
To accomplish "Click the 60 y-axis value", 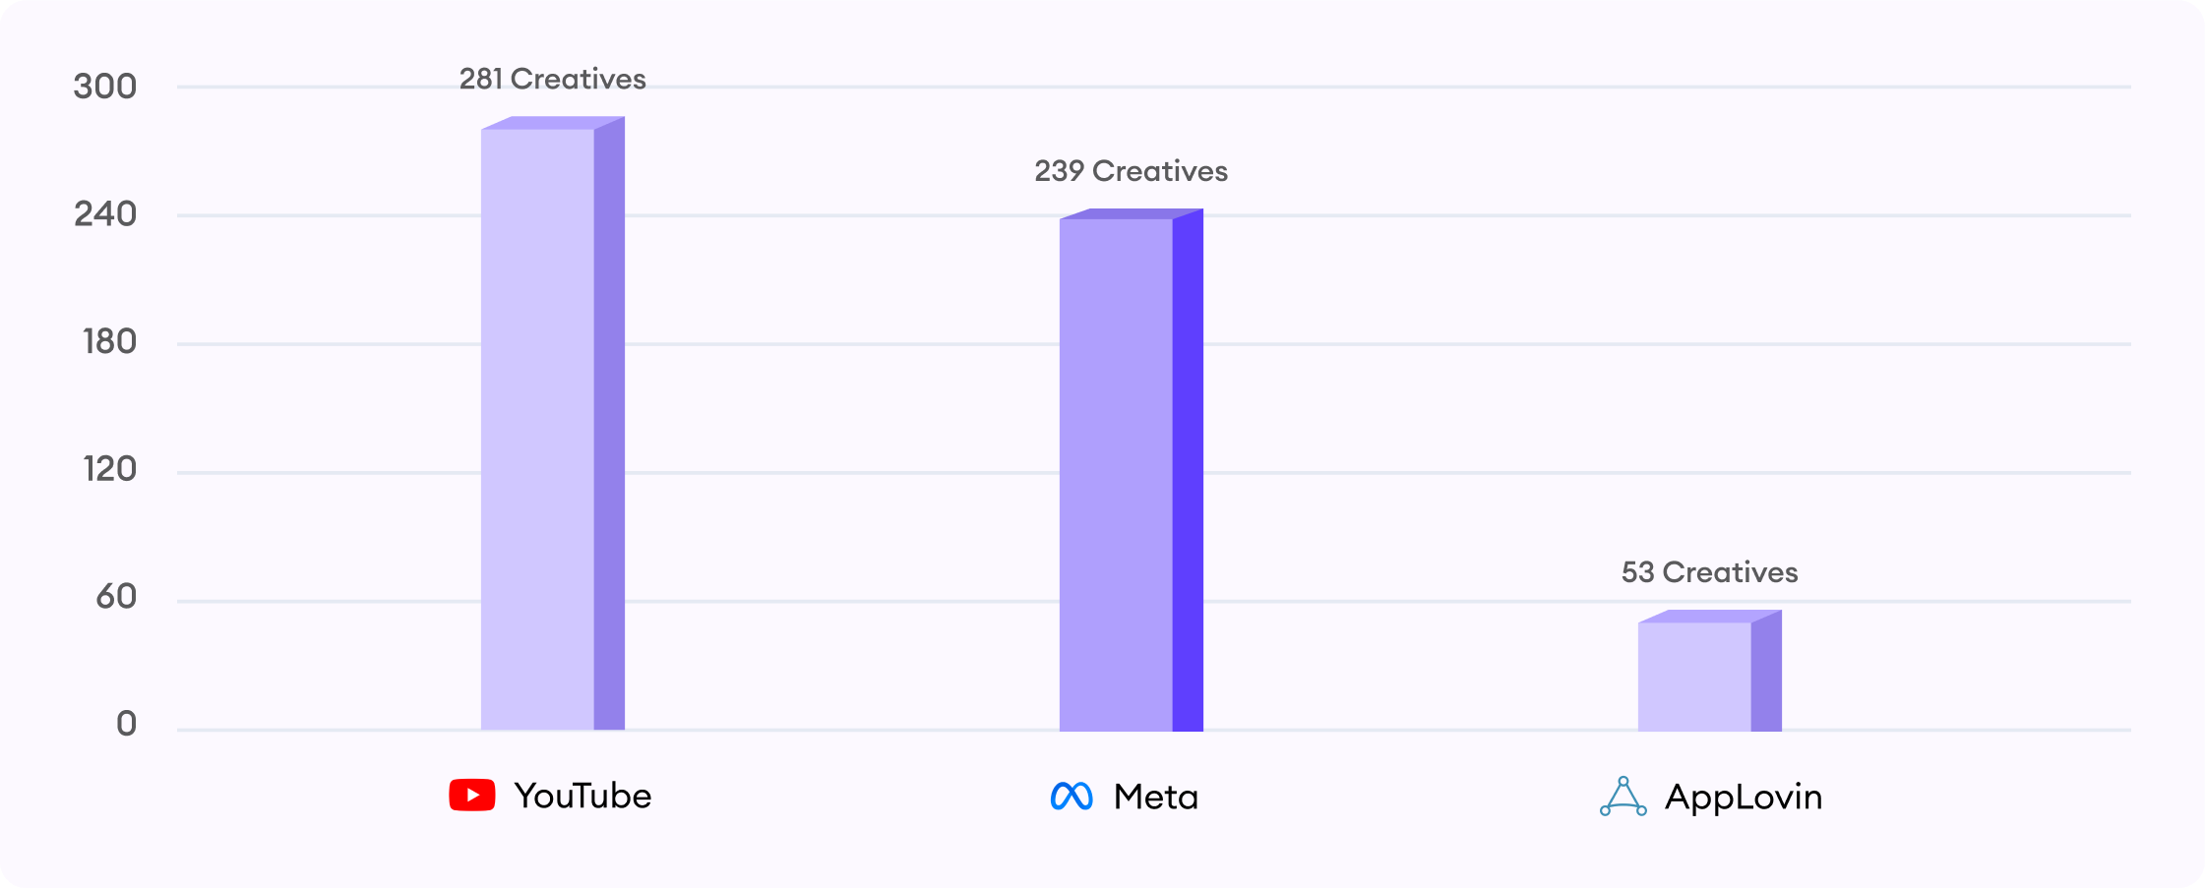I will pyautogui.click(x=116, y=597).
